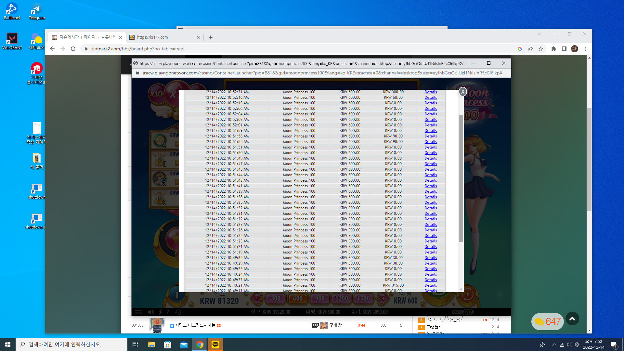This screenshot has height=351, width=624.
Task: Open game history clock icon
Action: click(178, 312)
